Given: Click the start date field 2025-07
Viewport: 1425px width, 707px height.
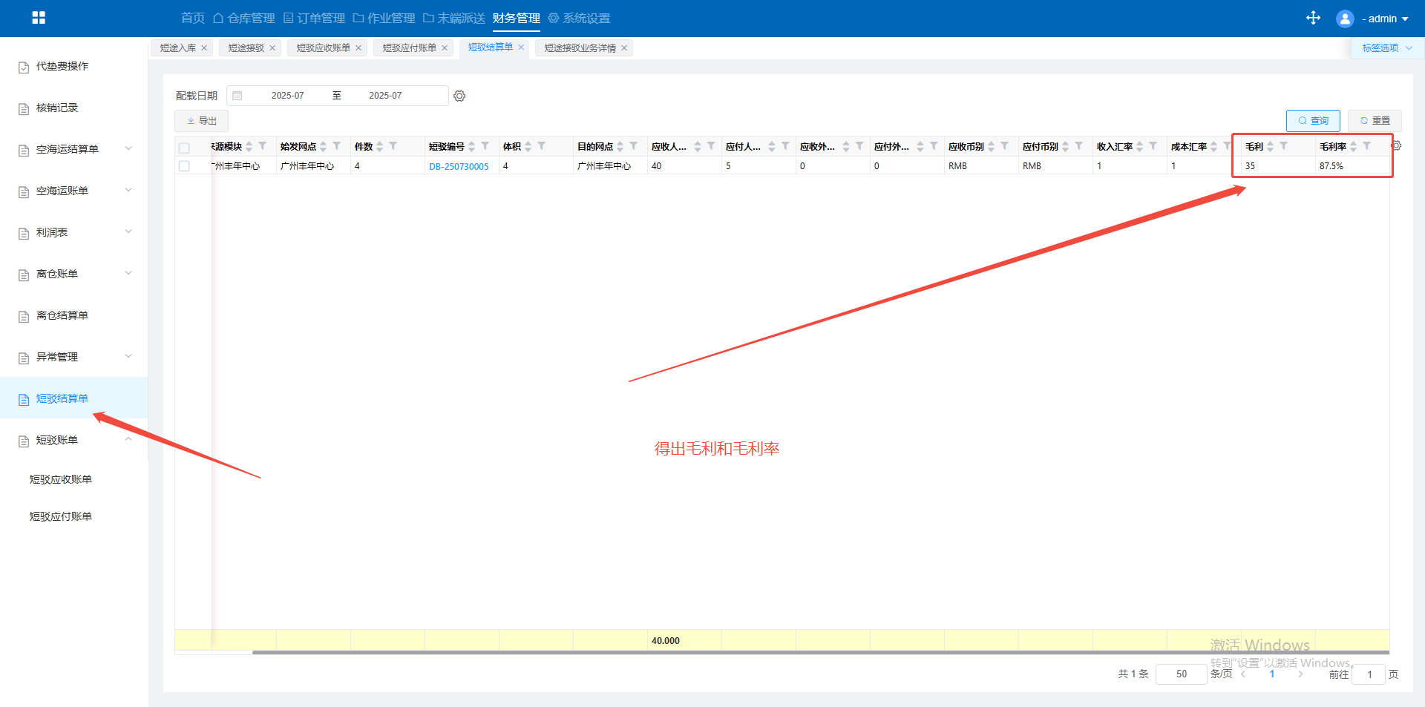Looking at the screenshot, I should 287,96.
